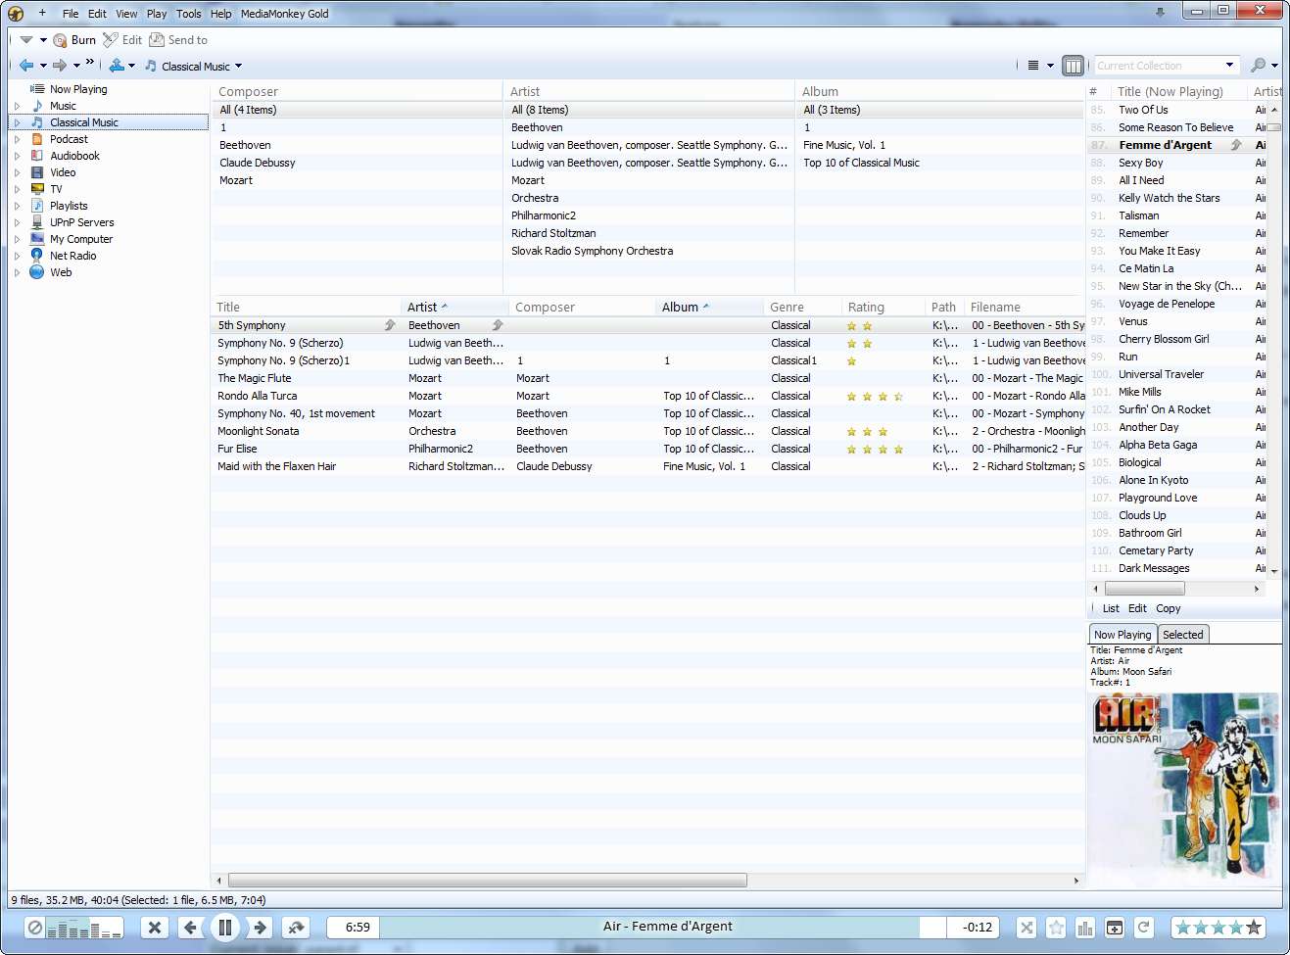Go to the previous track
This screenshot has height=955, width=1290.
tap(190, 928)
